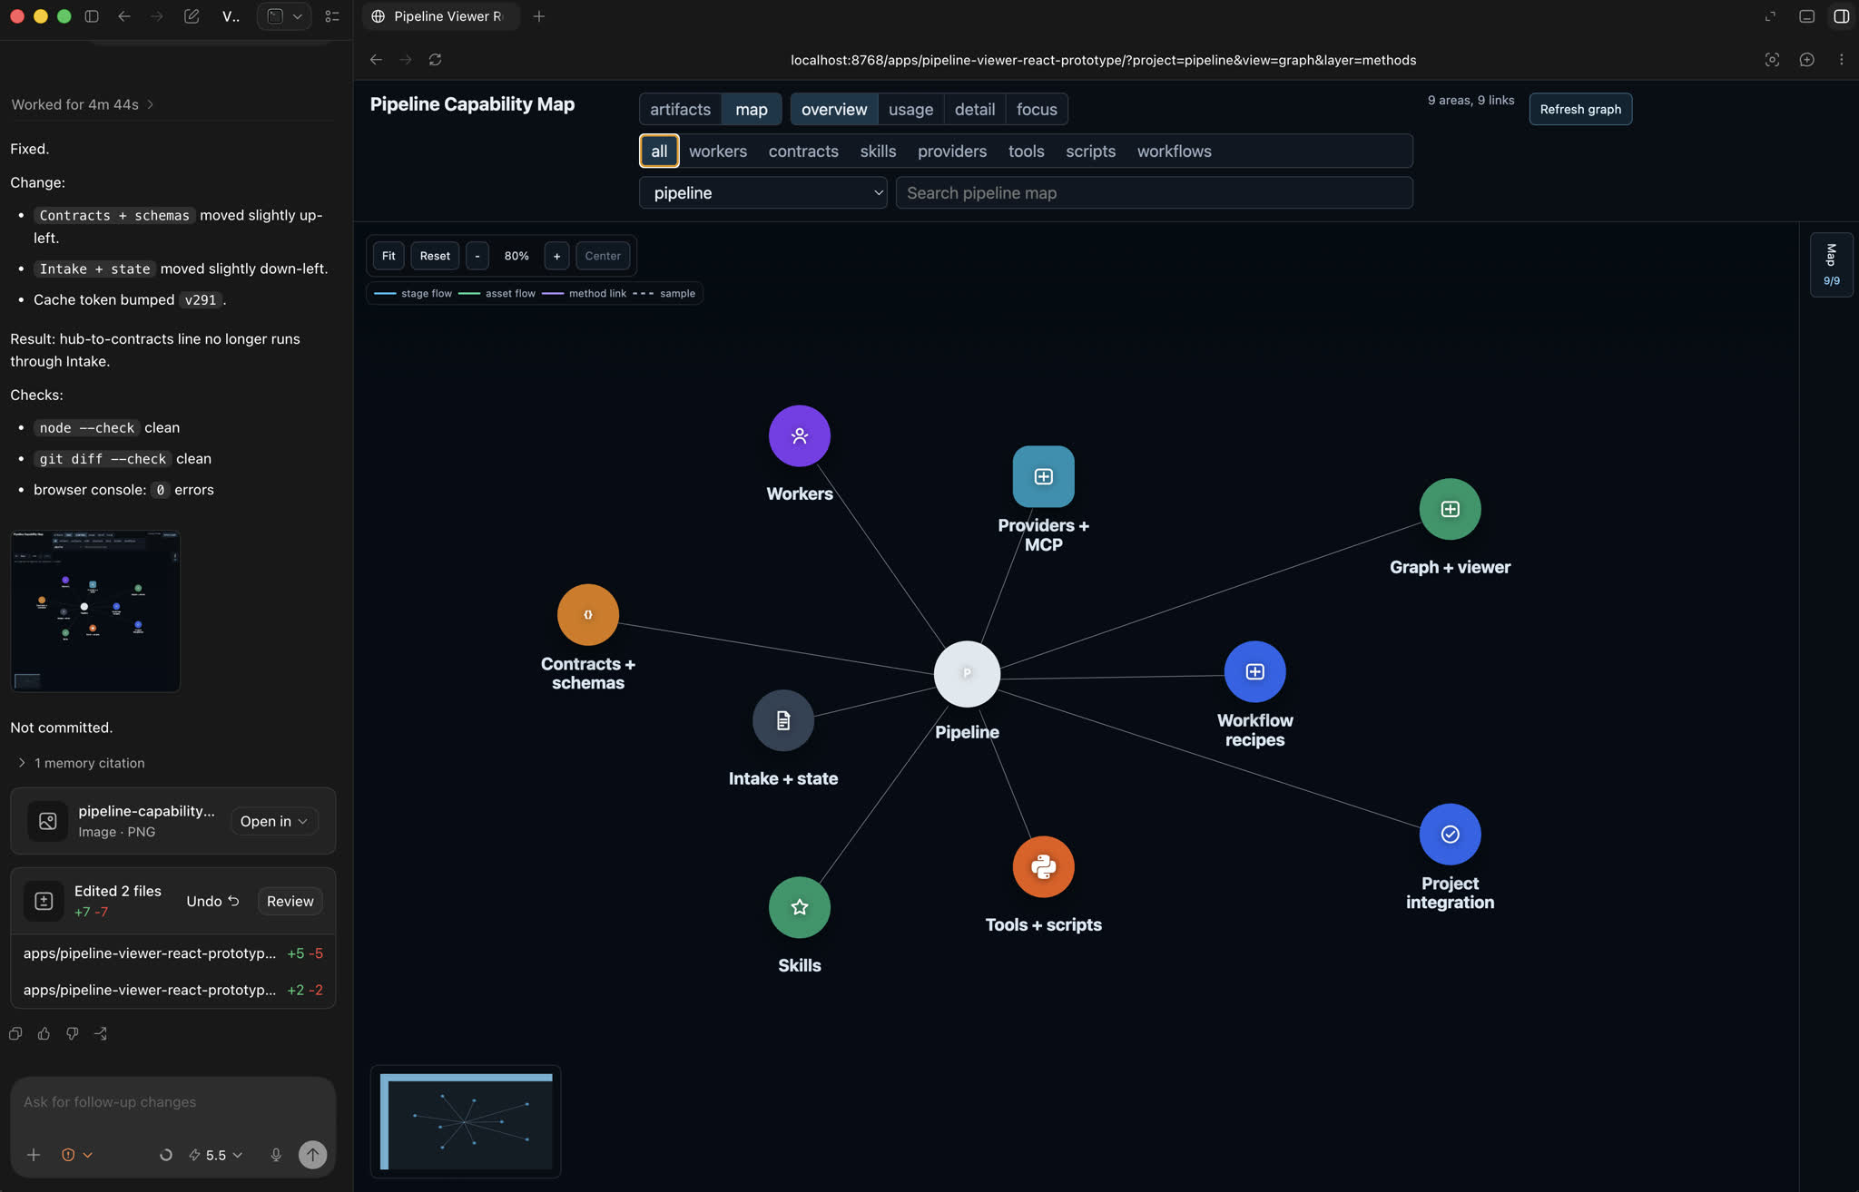Screen dimensions: 1859x1192
Task: Select the focus view tab
Action: pyautogui.click(x=1037, y=109)
